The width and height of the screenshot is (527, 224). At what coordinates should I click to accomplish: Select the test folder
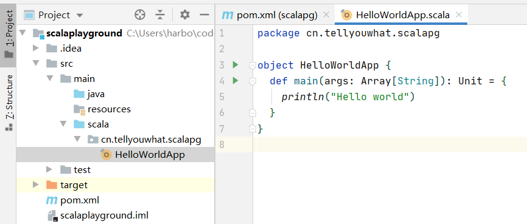(82, 170)
